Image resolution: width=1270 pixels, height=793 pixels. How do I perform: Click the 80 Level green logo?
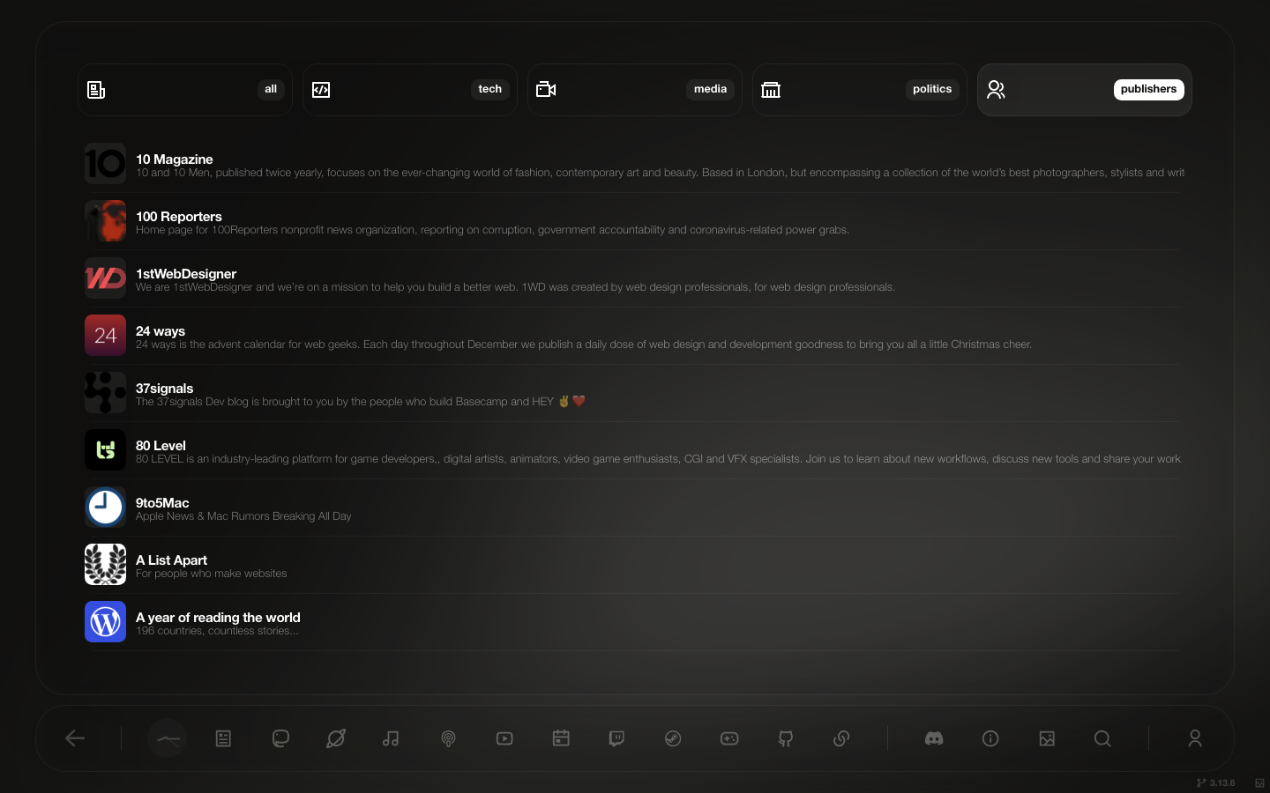click(x=105, y=450)
